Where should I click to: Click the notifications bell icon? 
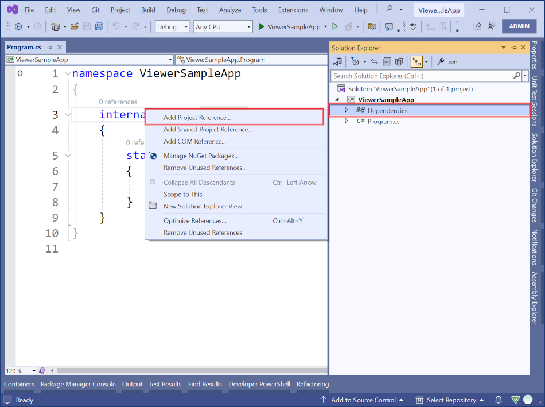pos(499,400)
